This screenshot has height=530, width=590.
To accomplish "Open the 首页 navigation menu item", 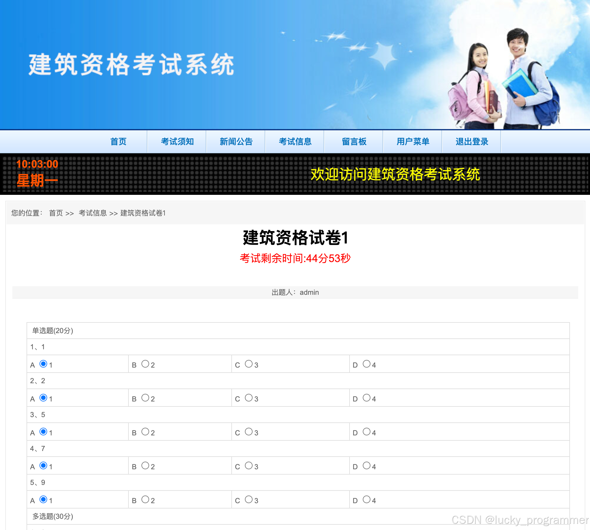I will pos(118,142).
